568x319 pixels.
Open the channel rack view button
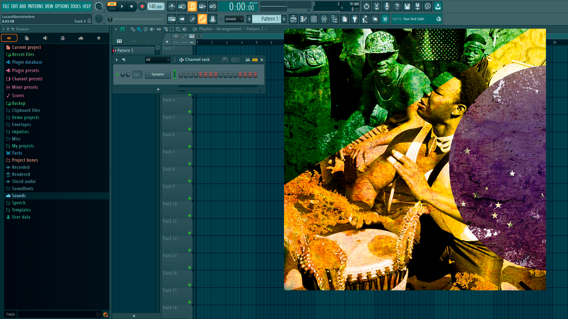point(314,19)
